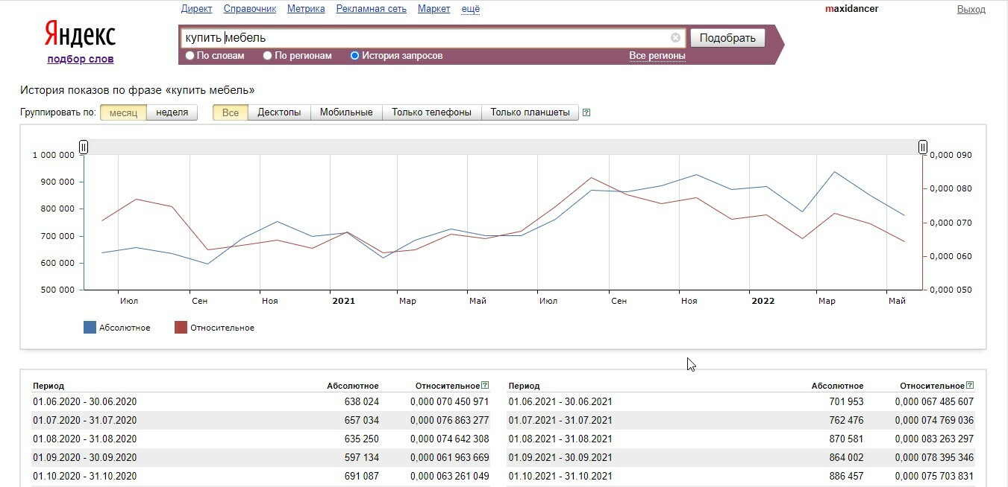Grab the right chart range handle
1008x487 pixels.
coord(923,147)
